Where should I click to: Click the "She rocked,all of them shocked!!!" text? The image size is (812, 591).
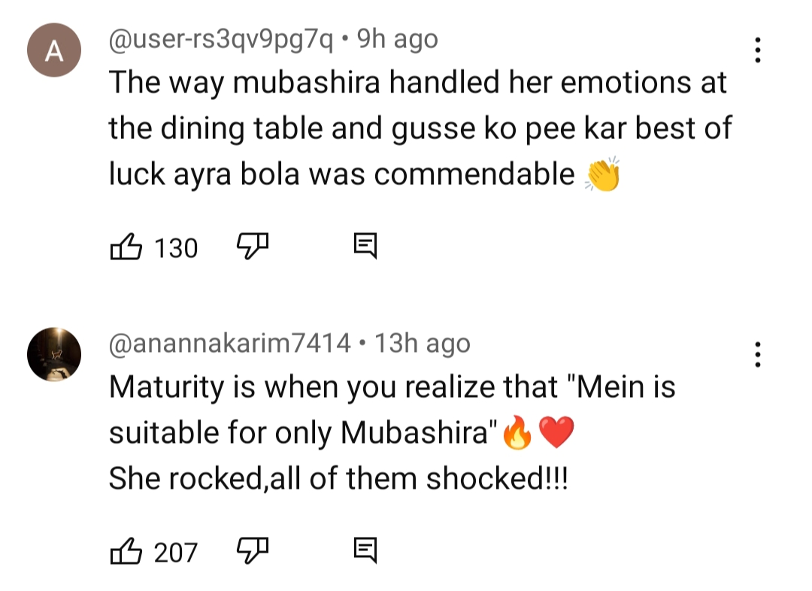(338, 480)
